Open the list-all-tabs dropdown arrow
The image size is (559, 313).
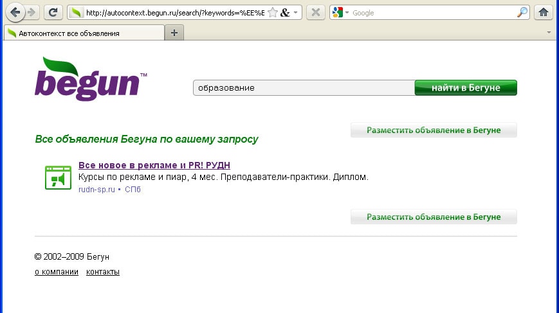[549, 32]
